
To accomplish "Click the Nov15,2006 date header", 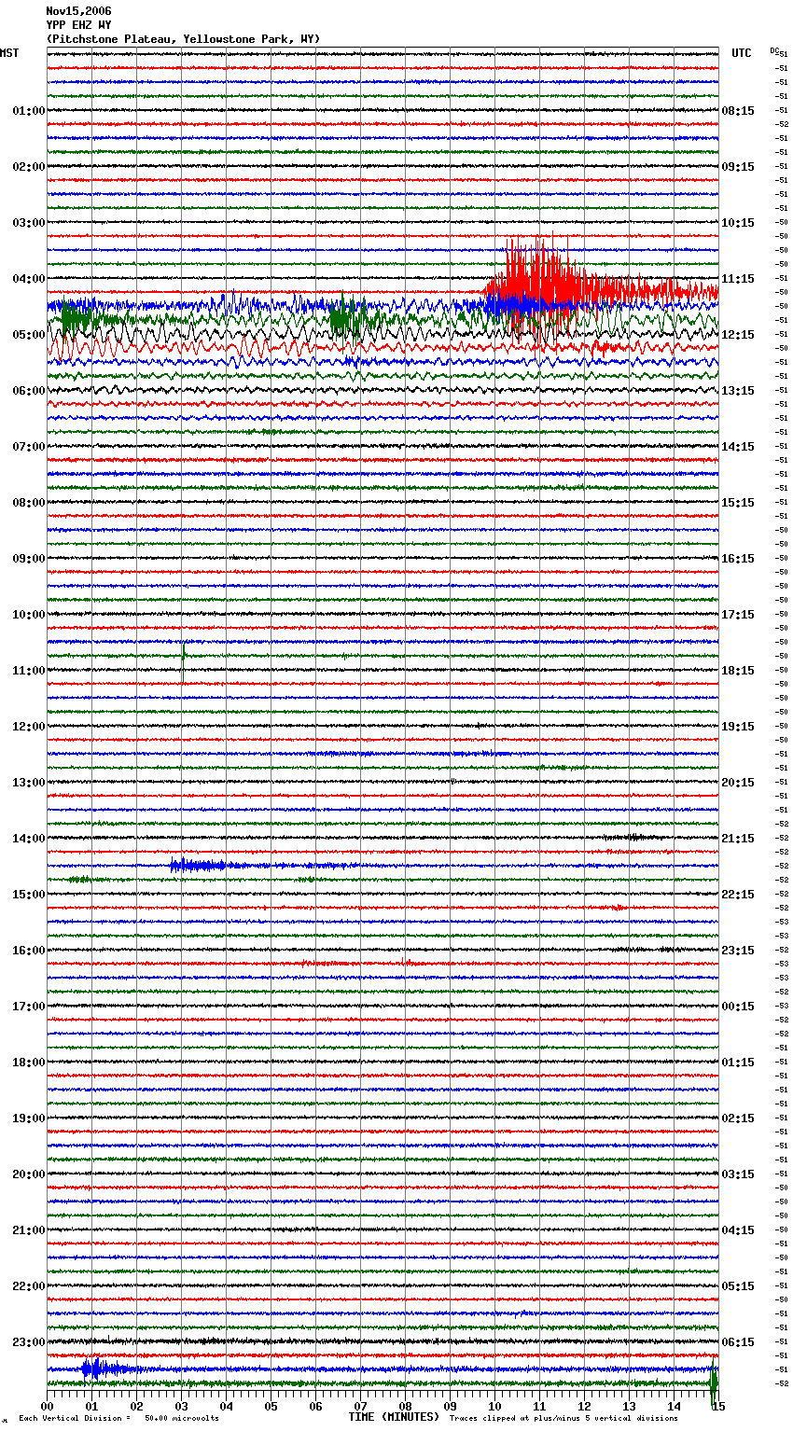I will tap(78, 11).
